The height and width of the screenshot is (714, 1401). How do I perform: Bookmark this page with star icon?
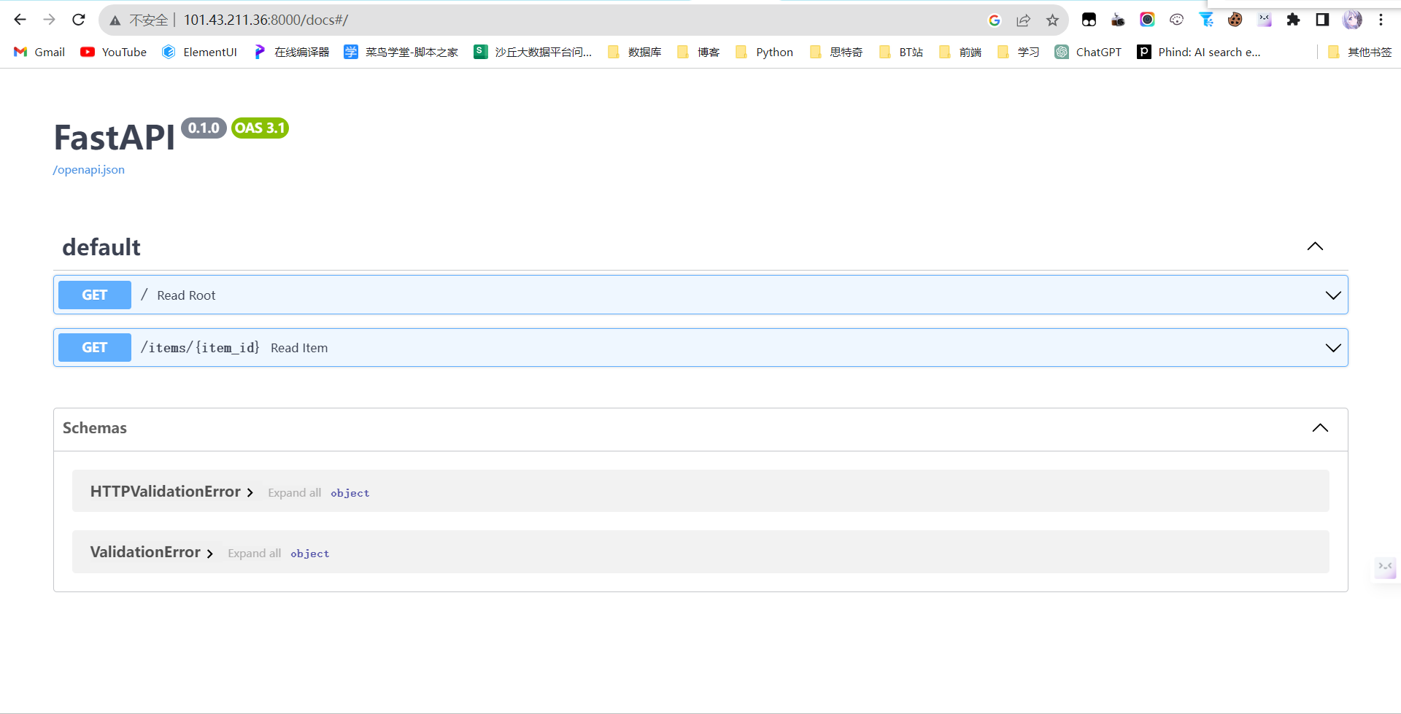pyautogui.click(x=1052, y=20)
